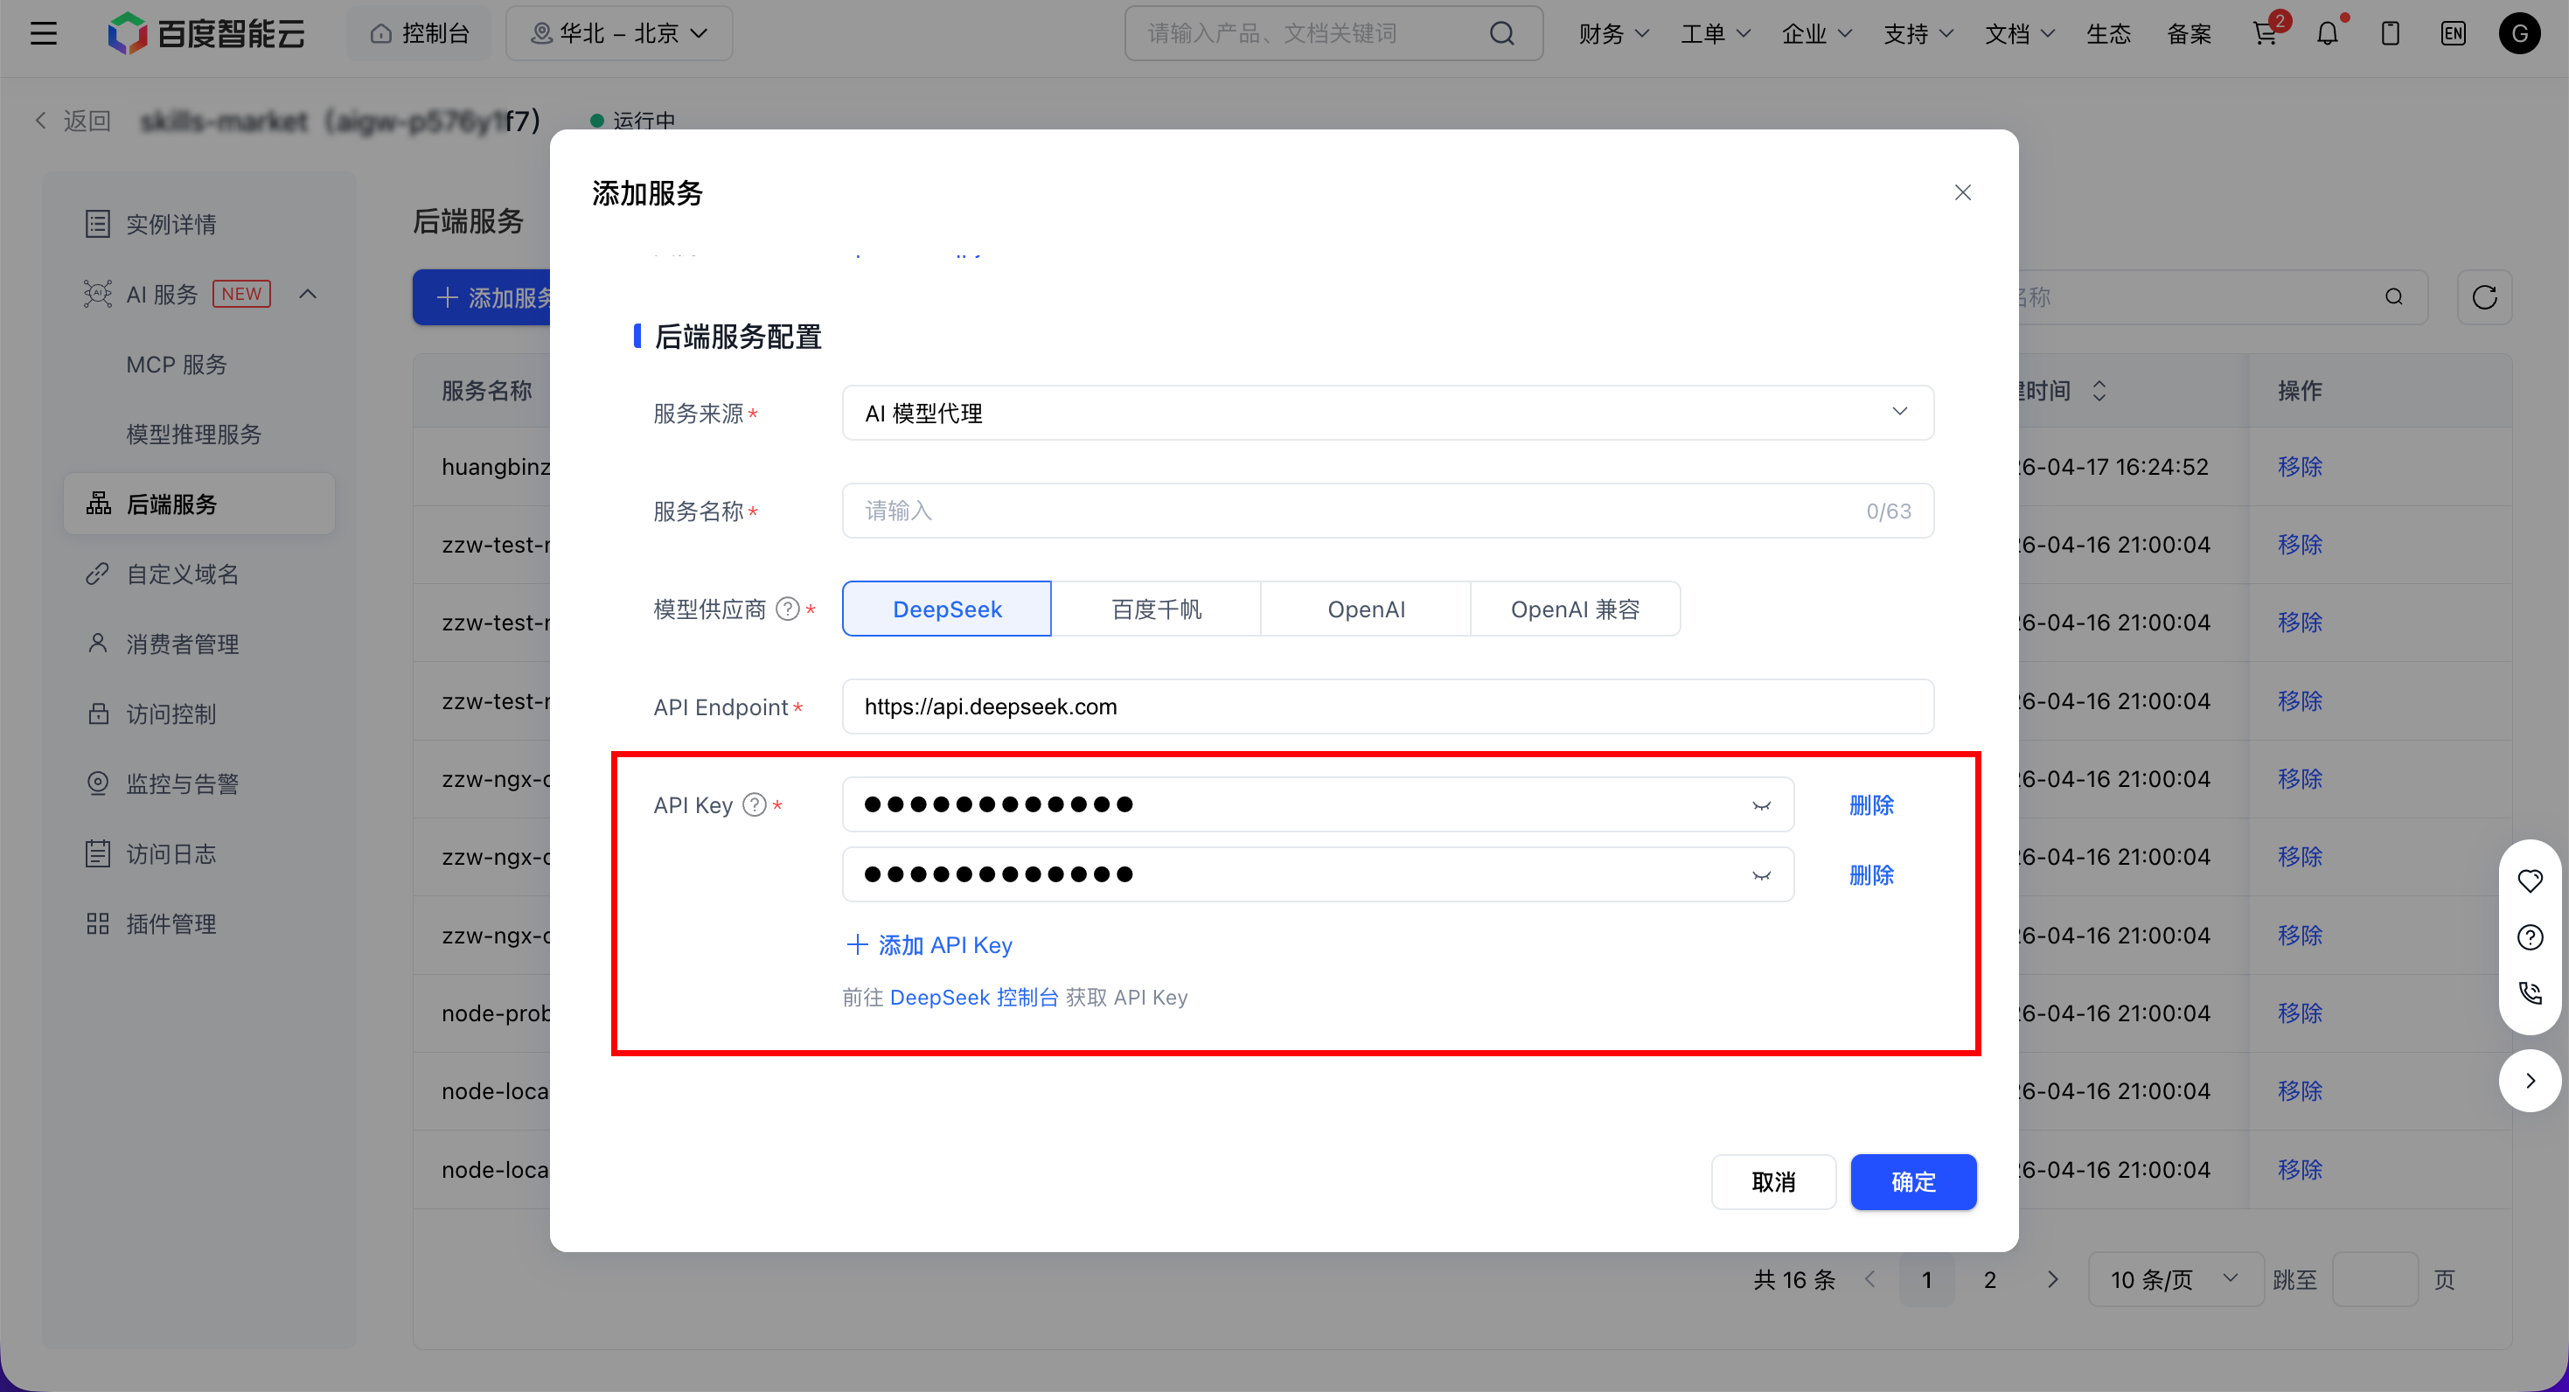Screen dimensions: 2569x1392
Task: Open the 华北 - 北京 region selector
Action: pyautogui.click(x=619, y=34)
